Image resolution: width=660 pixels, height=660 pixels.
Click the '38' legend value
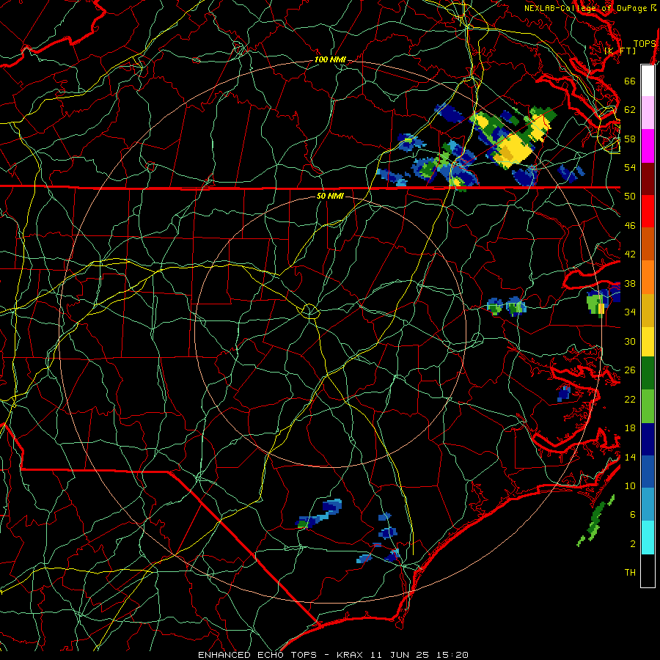[630, 284]
